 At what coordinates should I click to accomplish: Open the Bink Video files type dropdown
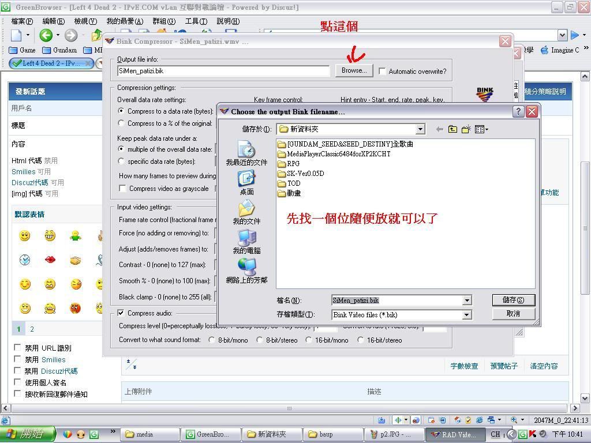466,315
